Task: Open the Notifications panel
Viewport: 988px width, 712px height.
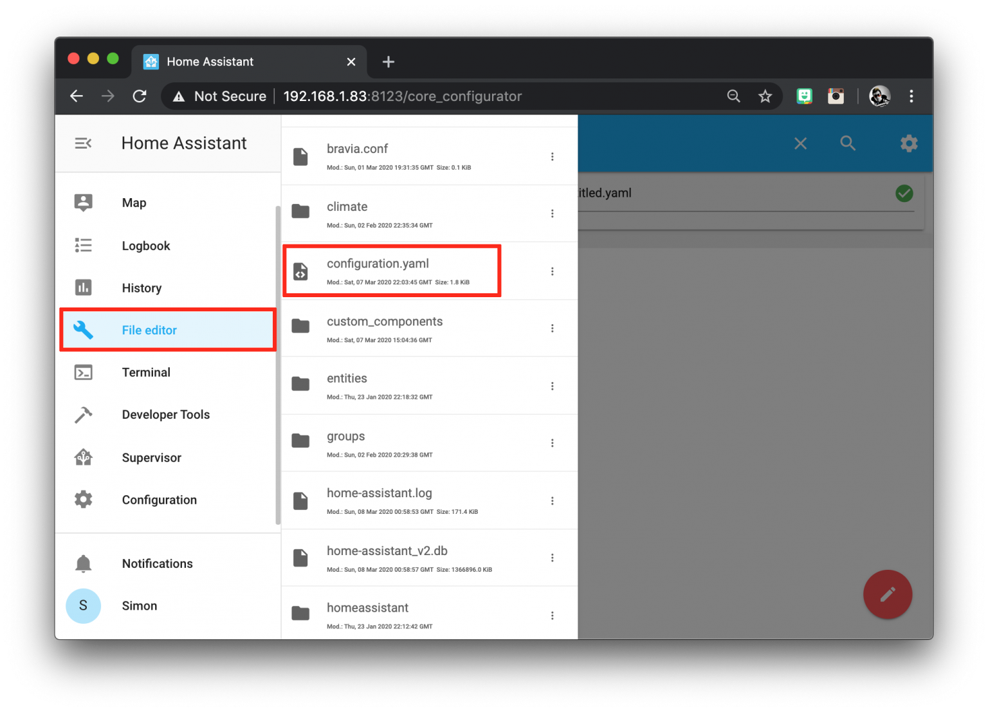Action: (x=157, y=563)
